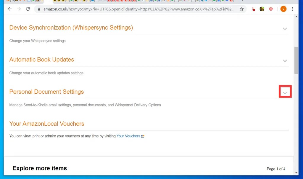
Task: Click the padlock icon in the address bar
Action: click(x=39, y=9)
